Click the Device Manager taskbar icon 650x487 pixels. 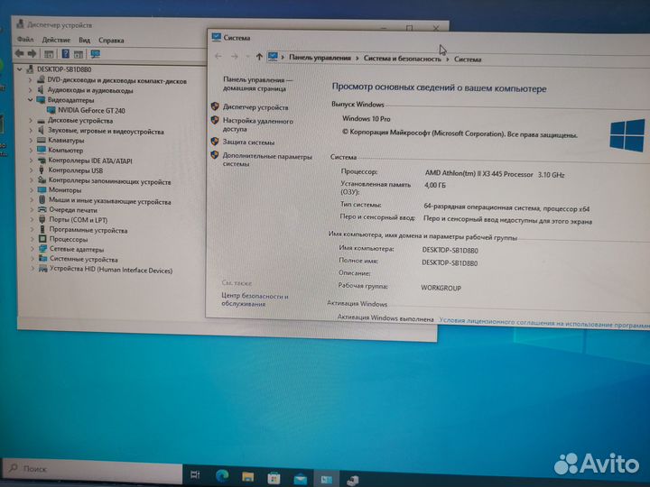pos(352,480)
